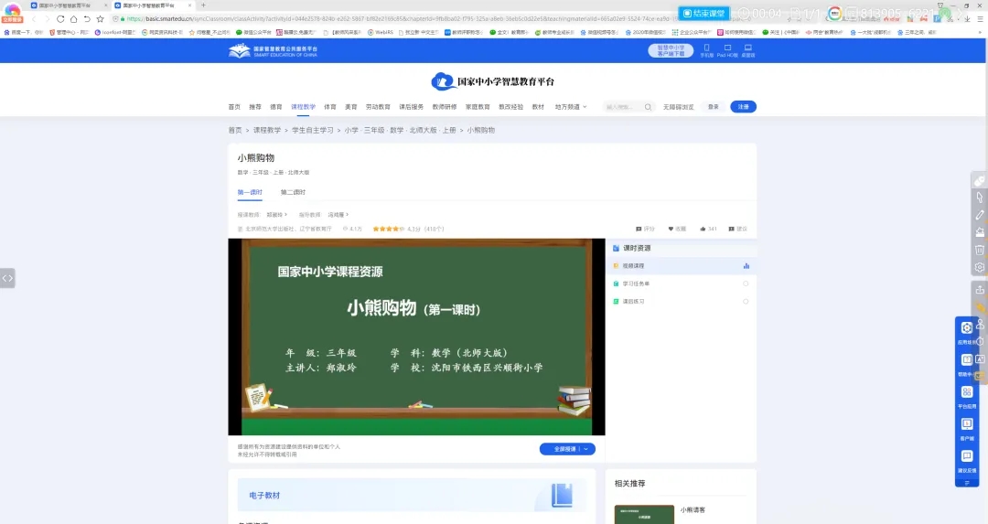The image size is (988, 524).
Task: Click the site search input field
Action: point(628,107)
